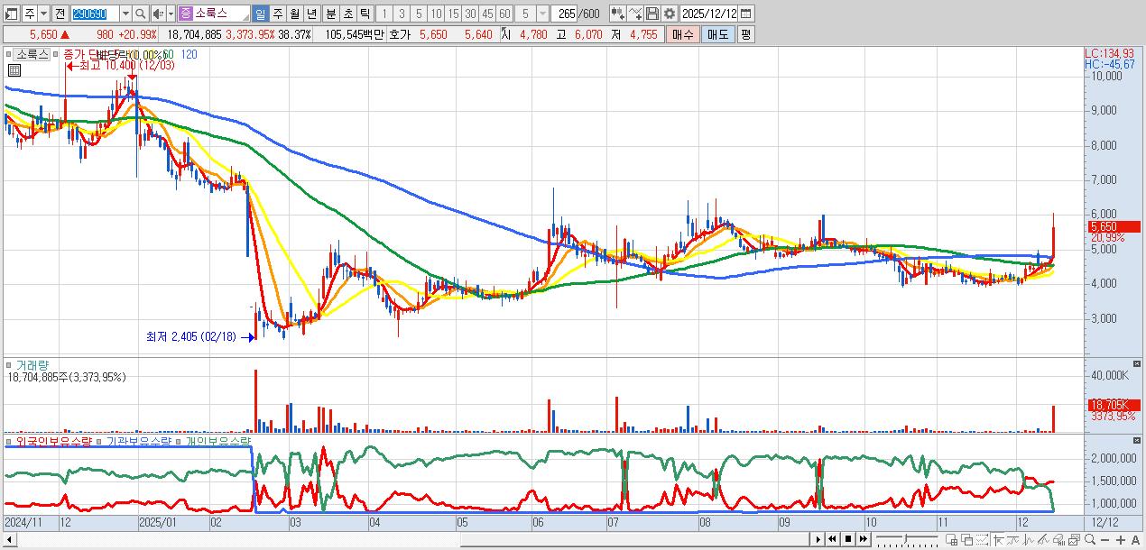Viewport: 1146px width, 550px height.
Task: Click the save chart floppy disk icon
Action: coord(652,14)
